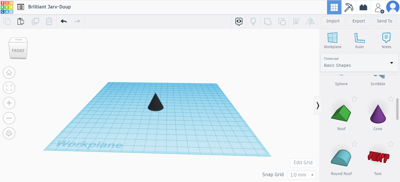Collapse the shapes panel with the chevron

point(317,106)
